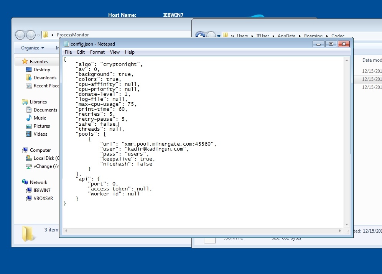The image size is (382, 274).
Task: Select Recent Places under Favorites
Action: 46,86
